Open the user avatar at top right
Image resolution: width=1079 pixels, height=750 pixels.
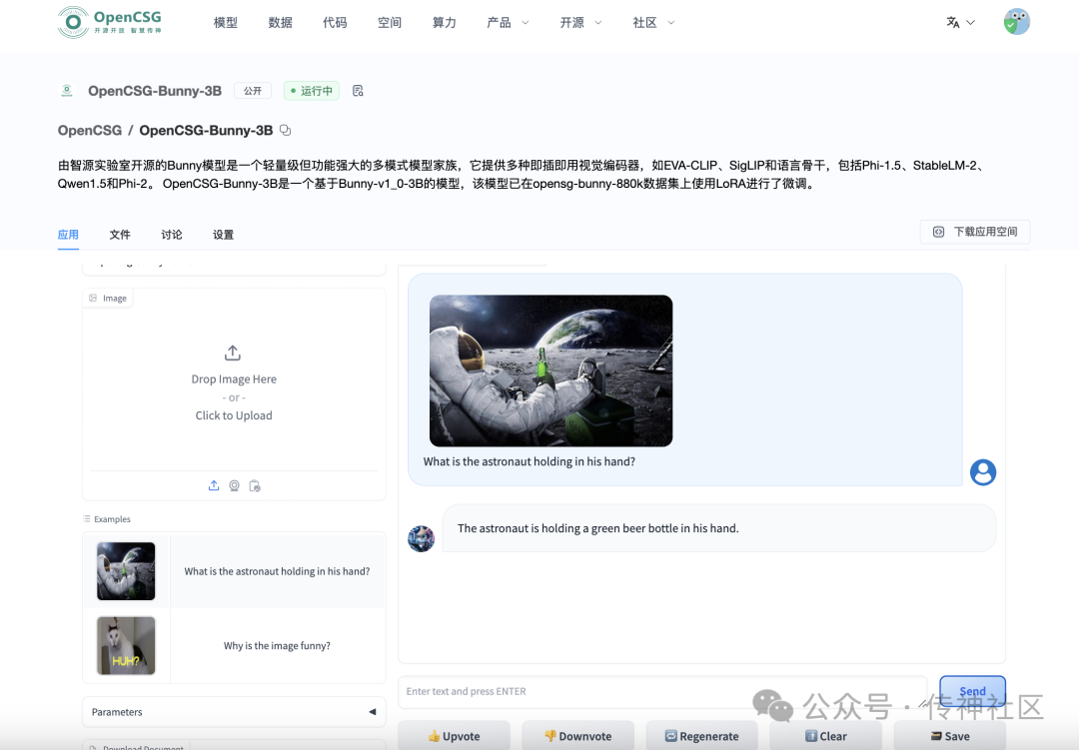click(1016, 22)
